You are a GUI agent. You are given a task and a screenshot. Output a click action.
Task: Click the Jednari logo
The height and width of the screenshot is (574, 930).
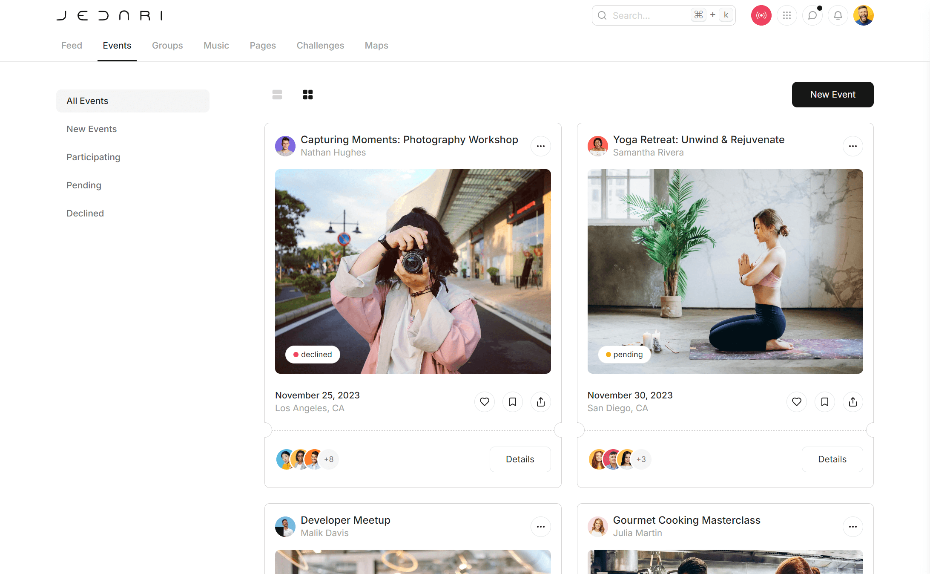tap(110, 16)
